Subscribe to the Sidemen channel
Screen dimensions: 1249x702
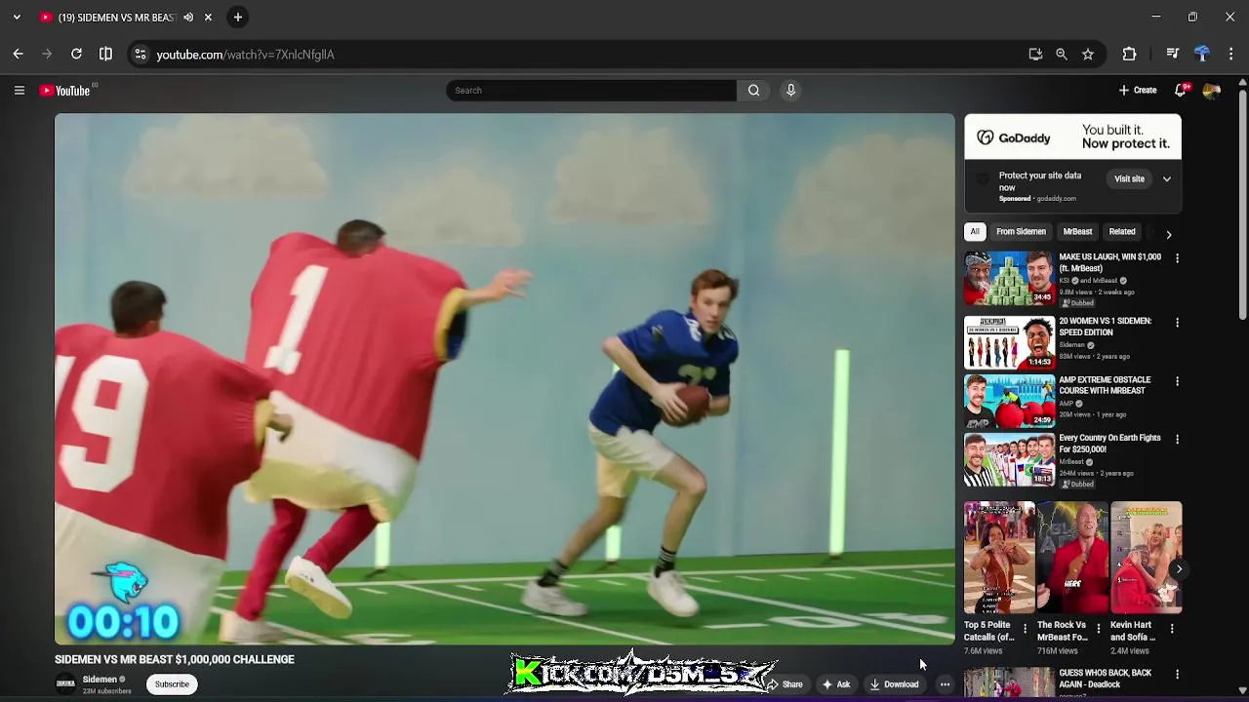(172, 684)
